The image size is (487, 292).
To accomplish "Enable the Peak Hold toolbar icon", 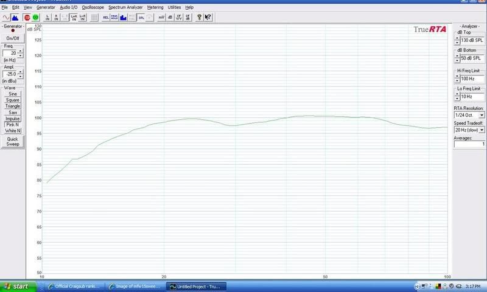I will pos(114,18).
